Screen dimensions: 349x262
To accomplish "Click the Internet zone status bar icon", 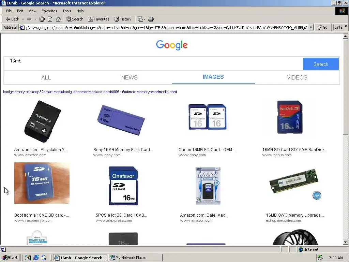I will coord(301,249).
